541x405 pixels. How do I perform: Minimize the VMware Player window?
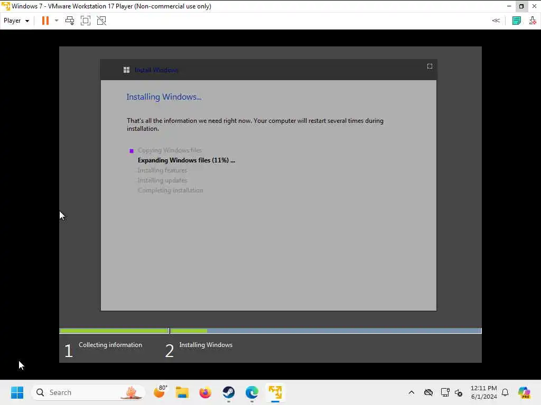coord(509,6)
